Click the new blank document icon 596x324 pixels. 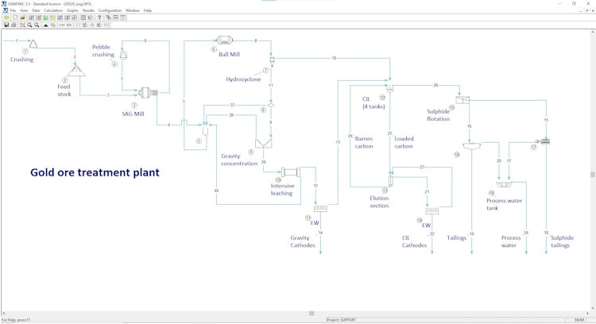tap(15, 17)
